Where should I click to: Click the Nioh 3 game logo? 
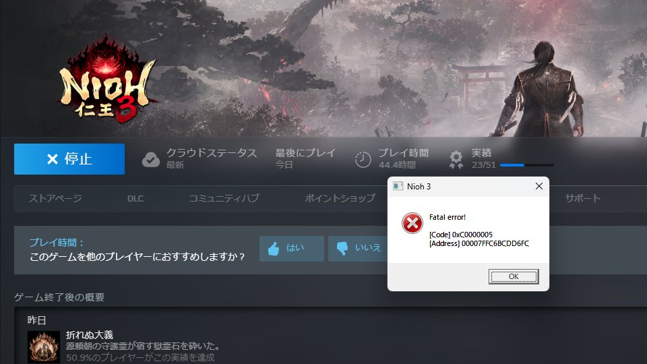107,80
